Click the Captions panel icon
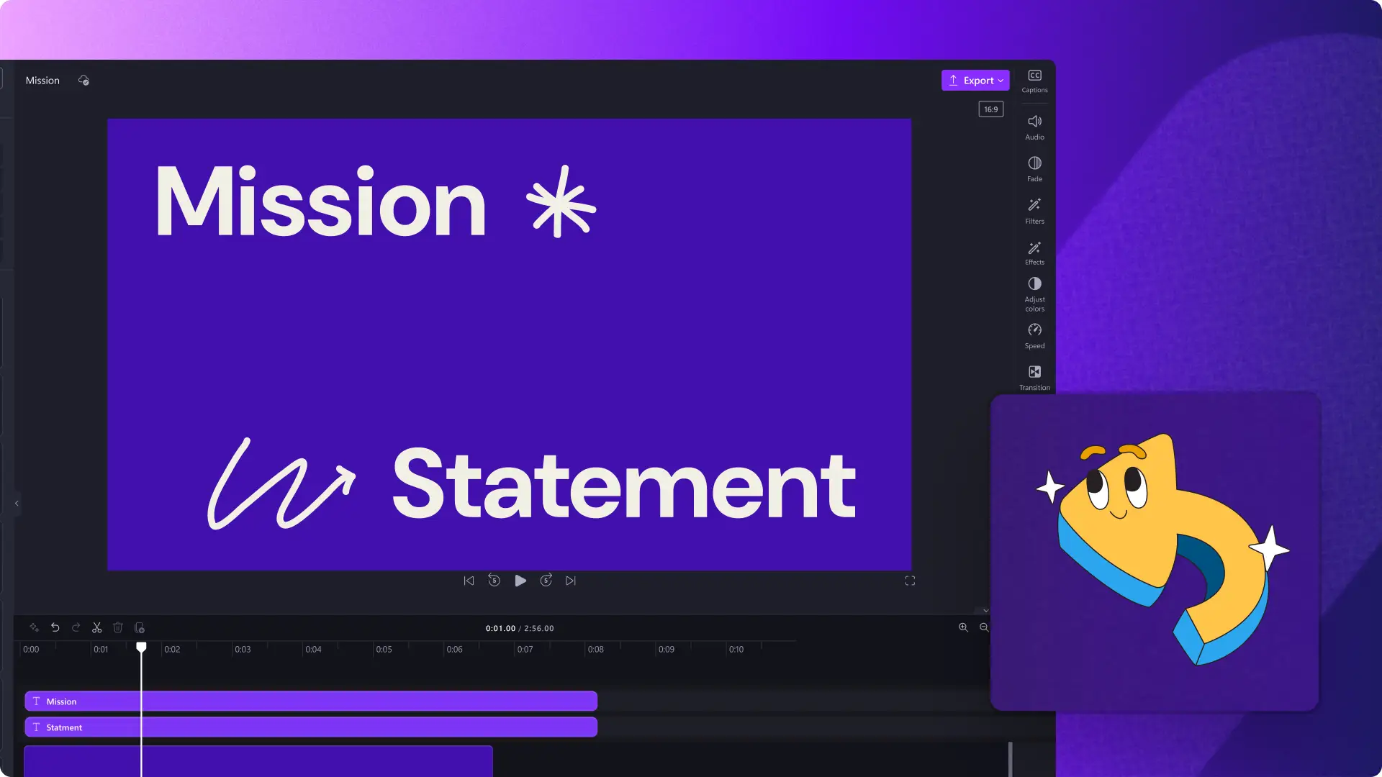The height and width of the screenshot is (777, 1382). (x=1034, y=80)
